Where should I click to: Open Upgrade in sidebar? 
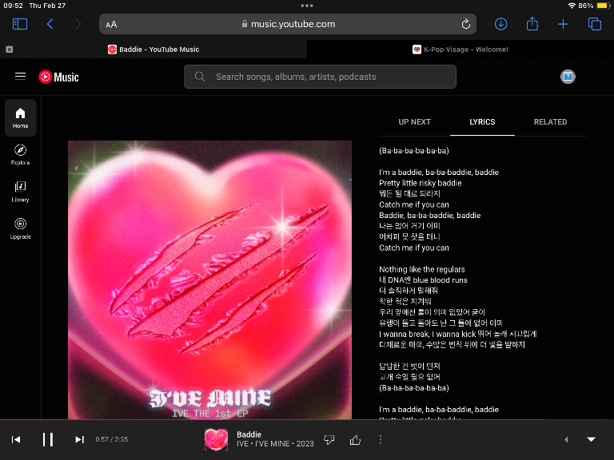(x=20, y=229)
